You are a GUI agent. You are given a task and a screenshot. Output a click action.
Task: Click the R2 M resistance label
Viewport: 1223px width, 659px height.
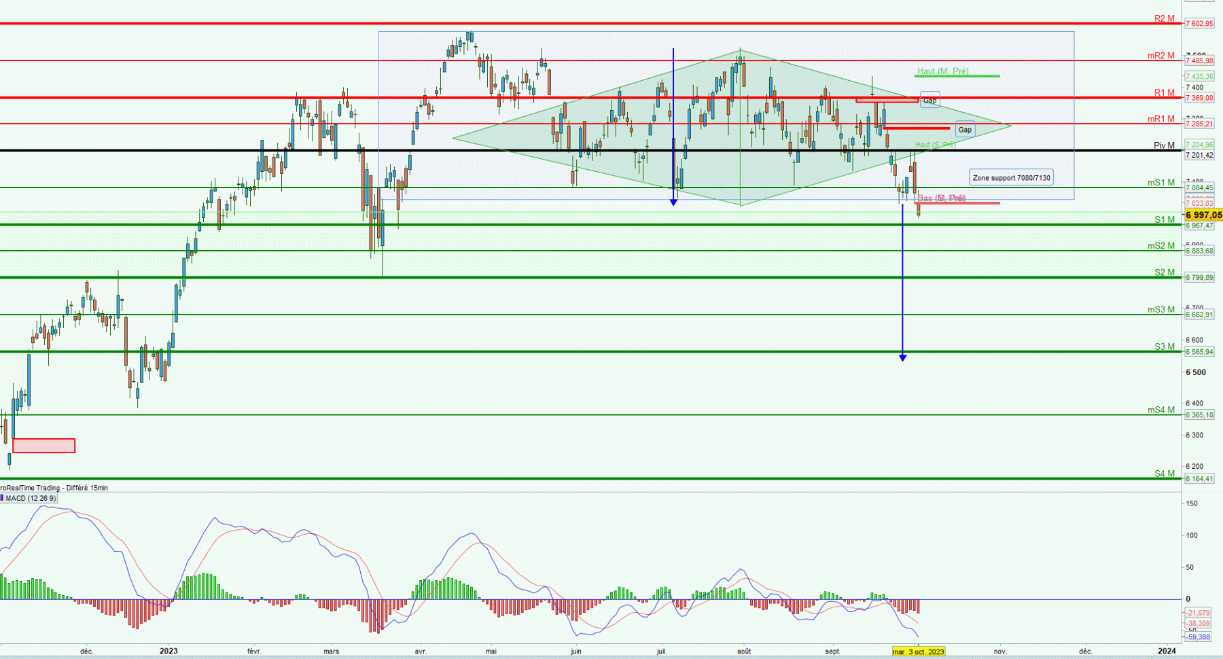pyautogui.click(x=1165, y=18)
